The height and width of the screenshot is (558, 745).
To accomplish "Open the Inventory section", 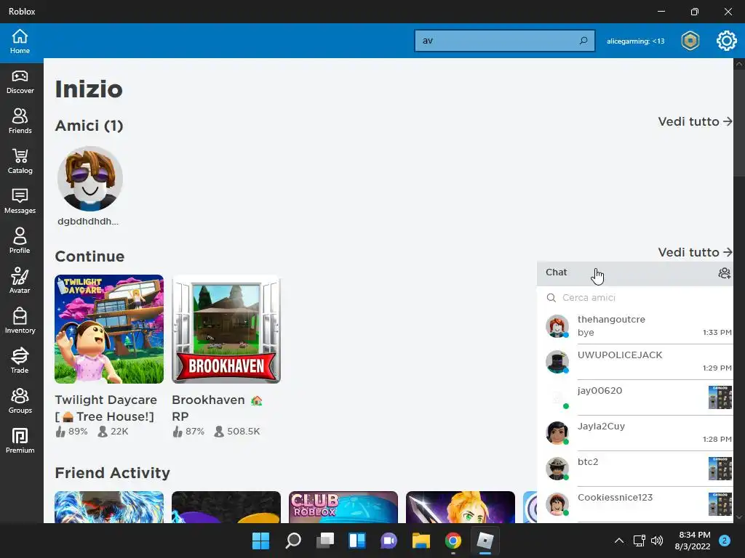I will tap(20, 320).
